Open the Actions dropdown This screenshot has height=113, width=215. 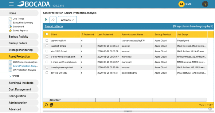click(x=67, y=20)
